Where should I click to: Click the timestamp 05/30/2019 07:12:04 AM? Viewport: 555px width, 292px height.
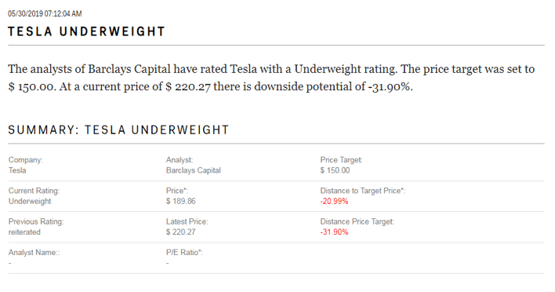coord(45,14)
